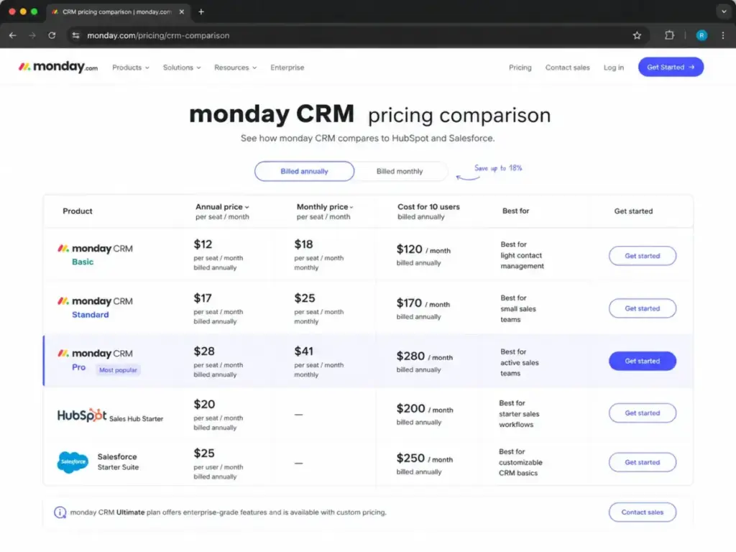Click the $170 / month cost cell

[x=423, y=309]
